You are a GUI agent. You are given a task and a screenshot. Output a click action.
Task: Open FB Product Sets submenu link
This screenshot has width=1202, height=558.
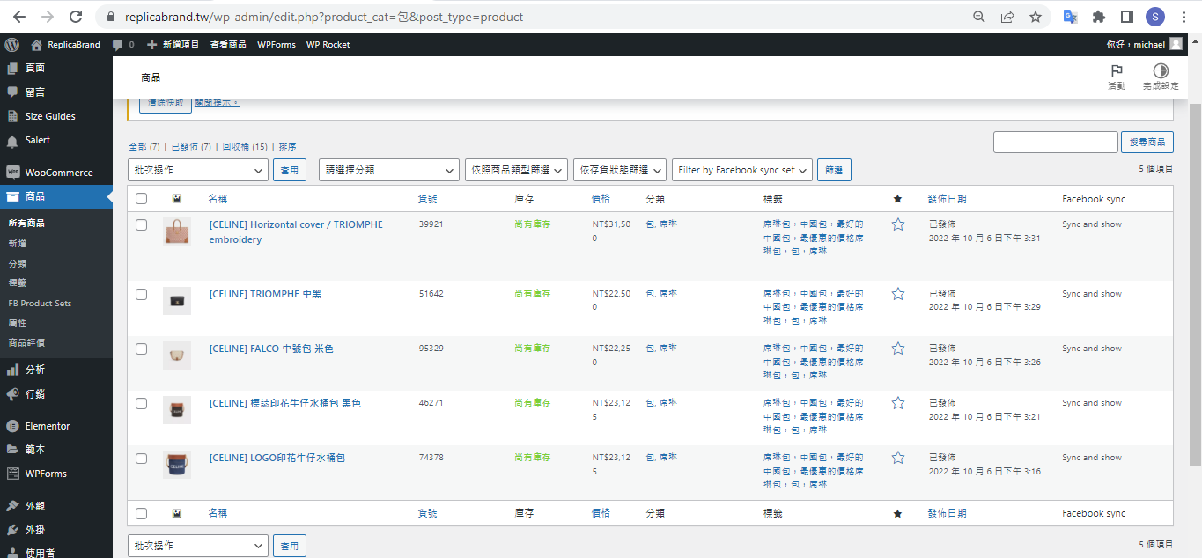[40, 303]
